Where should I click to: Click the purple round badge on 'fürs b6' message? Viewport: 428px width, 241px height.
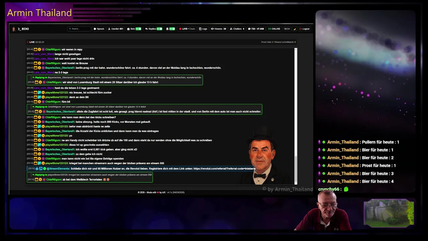[43, 102]
